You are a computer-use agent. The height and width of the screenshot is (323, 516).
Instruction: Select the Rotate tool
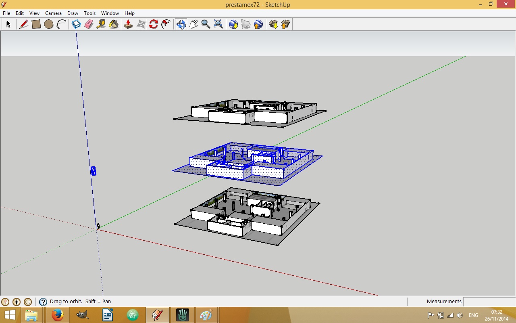point(153,24)
